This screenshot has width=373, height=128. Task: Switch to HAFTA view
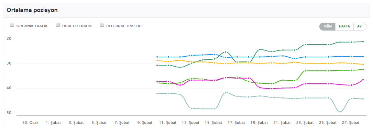tap(344, 26)
